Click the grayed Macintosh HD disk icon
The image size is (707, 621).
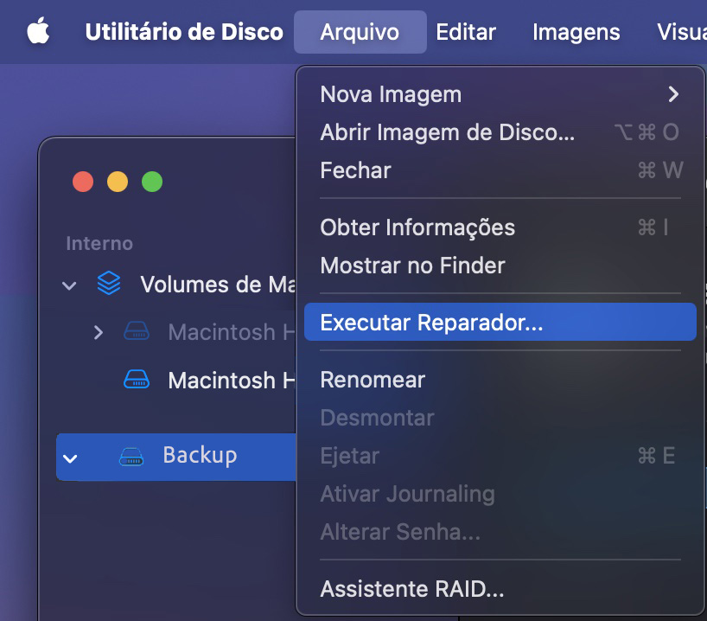pos(137,332)
